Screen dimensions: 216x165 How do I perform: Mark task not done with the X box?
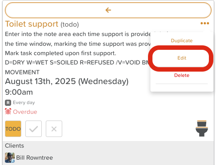pos(54,129)
